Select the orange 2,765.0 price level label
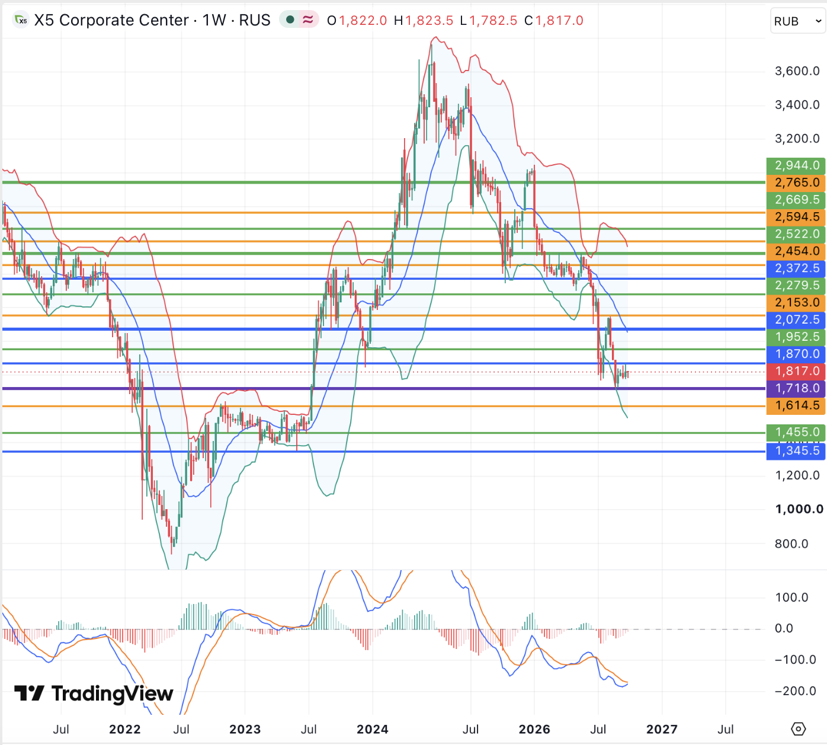Image resolution: width=827 pixels, height=745 pixels. [796, 183]
